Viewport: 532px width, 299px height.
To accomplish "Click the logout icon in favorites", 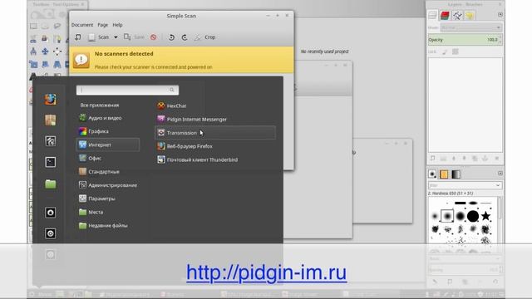I will pos(51,233).
